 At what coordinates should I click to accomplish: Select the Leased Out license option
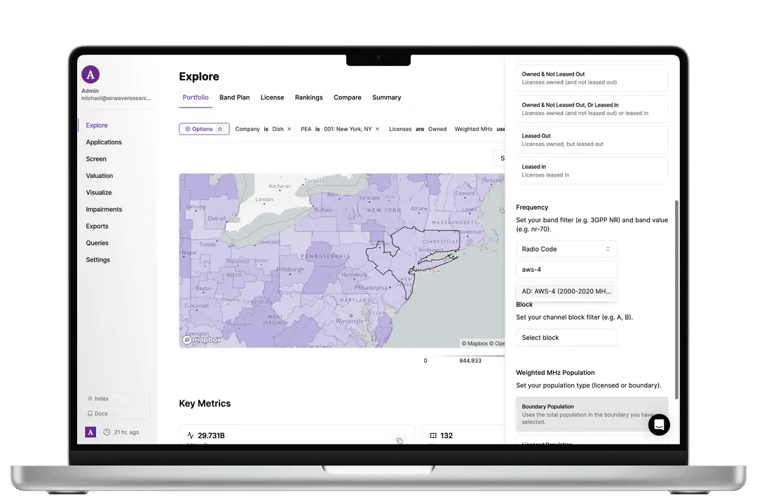tap(592, 139)
